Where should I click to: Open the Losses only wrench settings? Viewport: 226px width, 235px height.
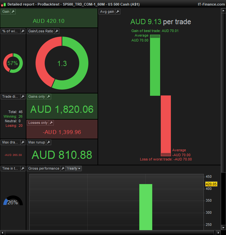point(51,123)
